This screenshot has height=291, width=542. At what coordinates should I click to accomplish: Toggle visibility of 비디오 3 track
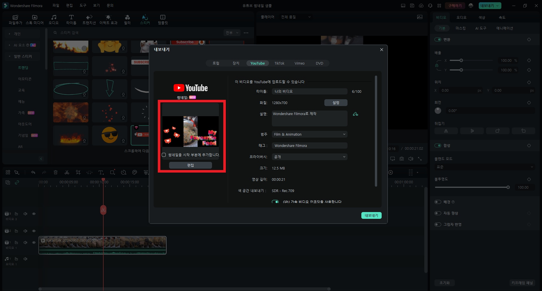point(34,214)
